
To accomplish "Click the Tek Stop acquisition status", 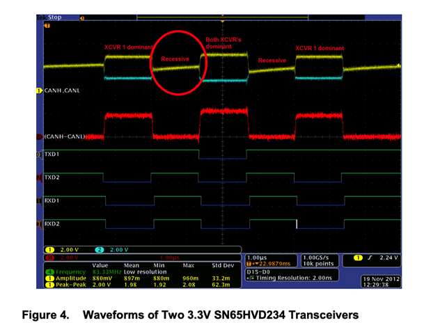I will [49, 17].
